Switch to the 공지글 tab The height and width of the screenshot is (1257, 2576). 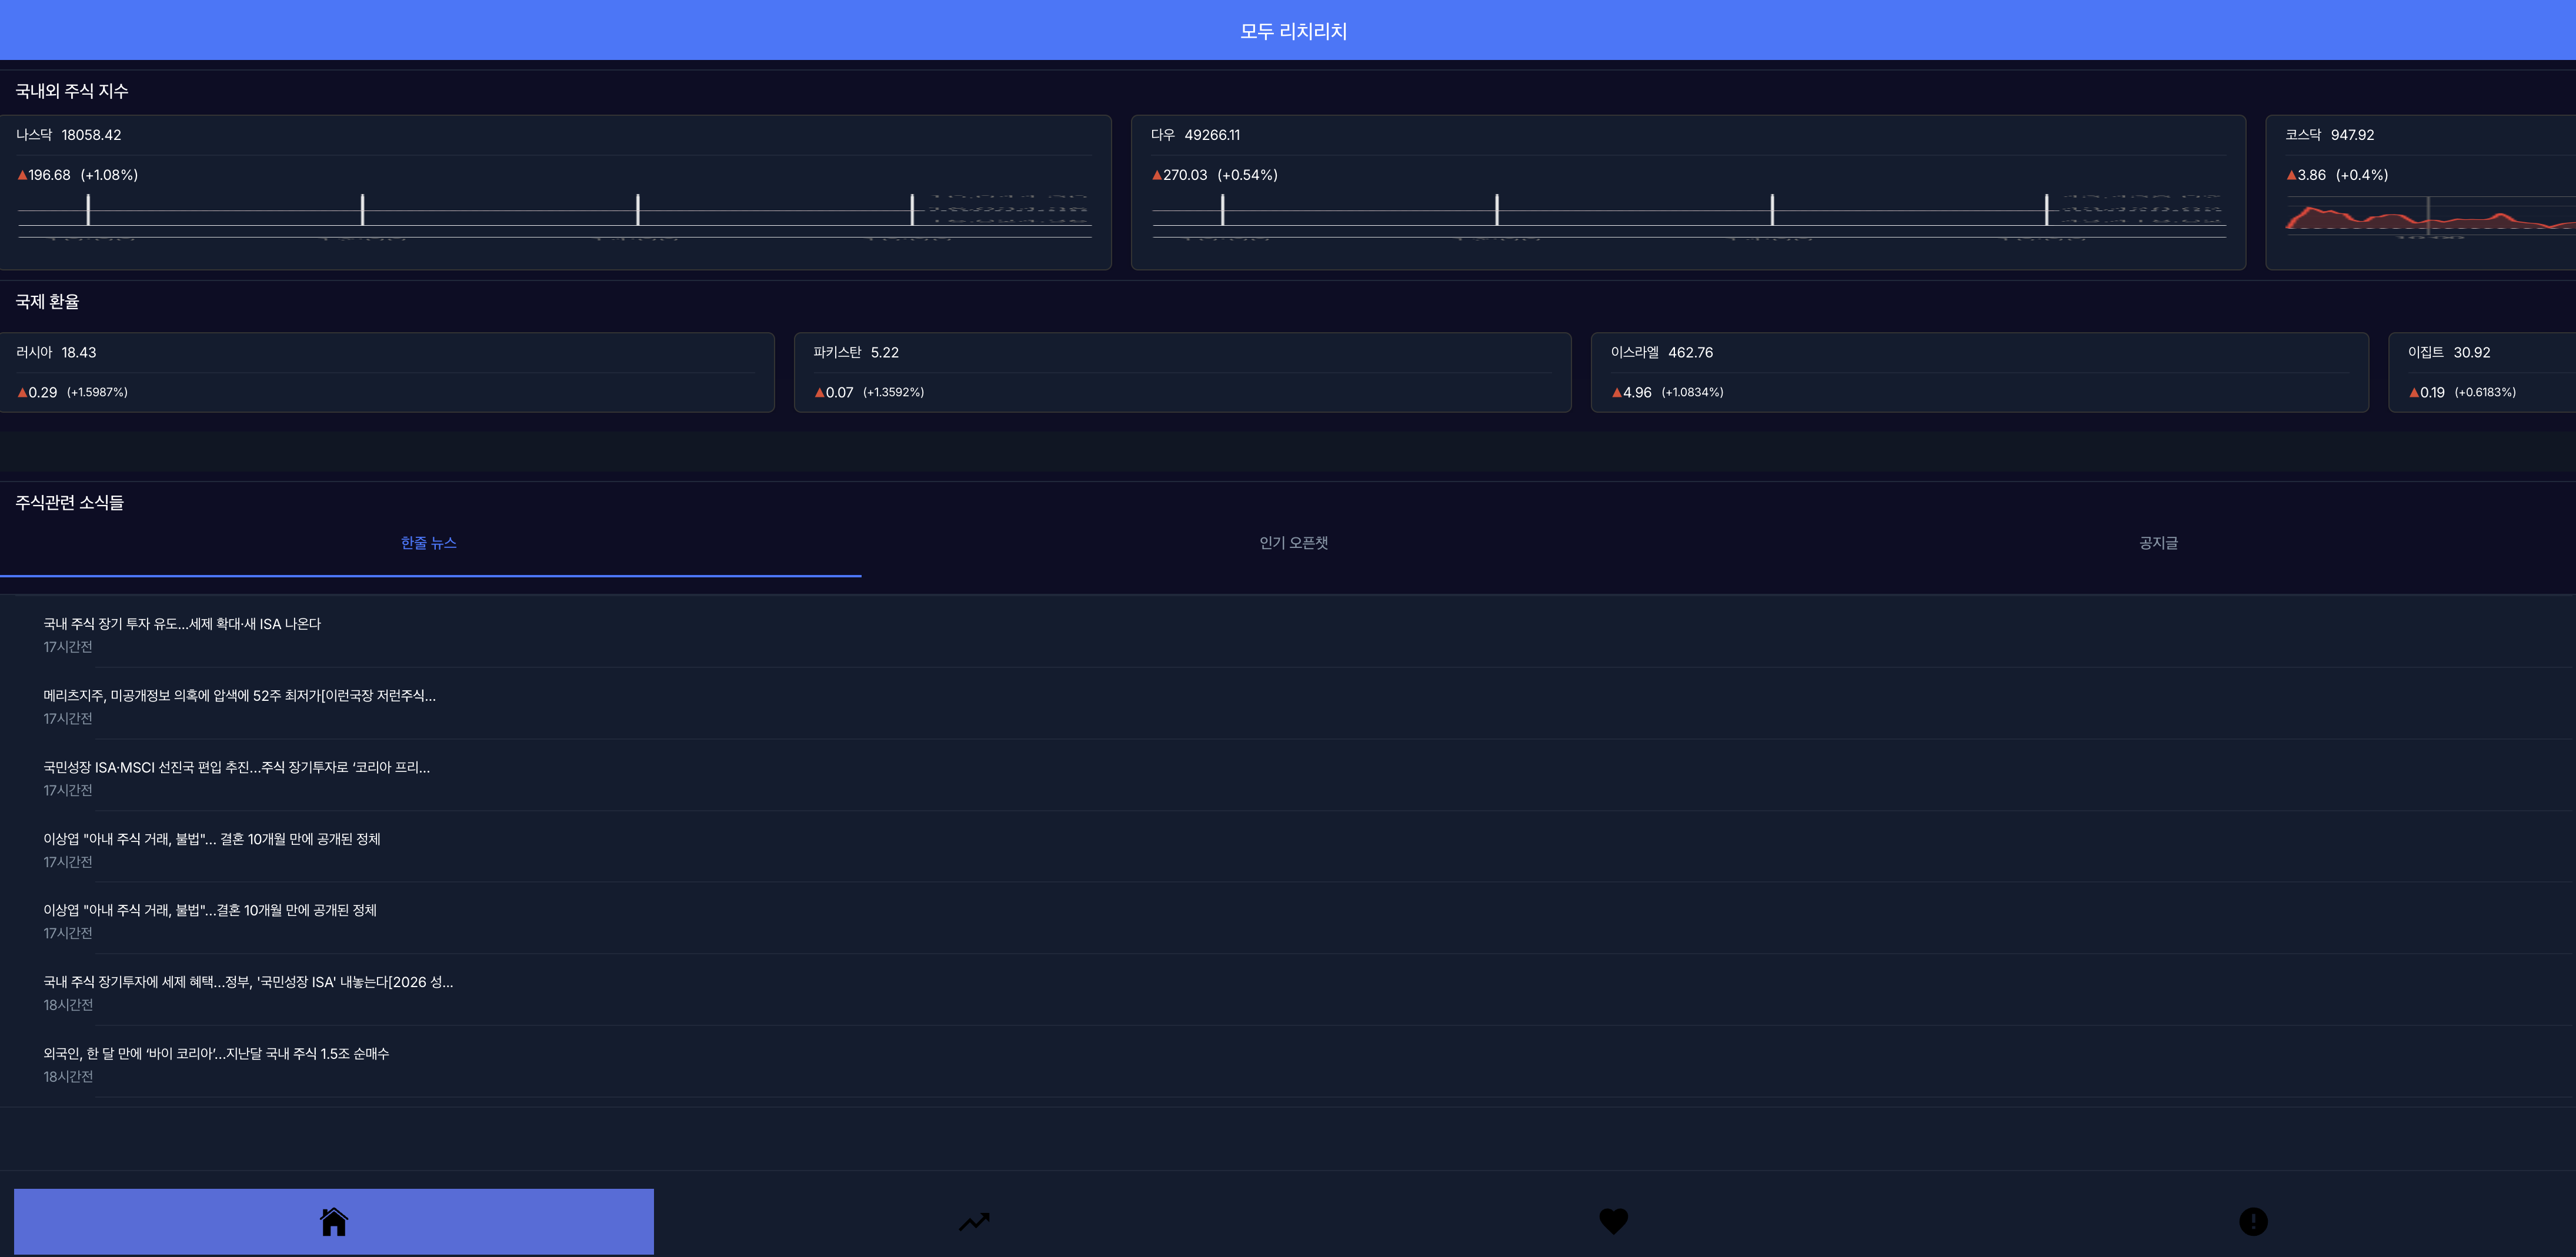(x=2158, y=543)
